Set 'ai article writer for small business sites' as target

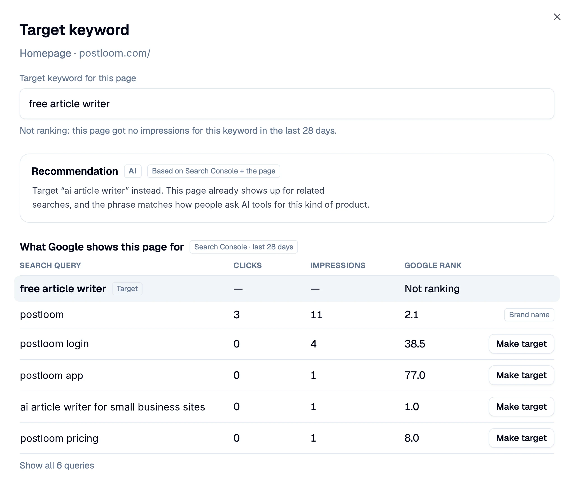pos(521,407)
